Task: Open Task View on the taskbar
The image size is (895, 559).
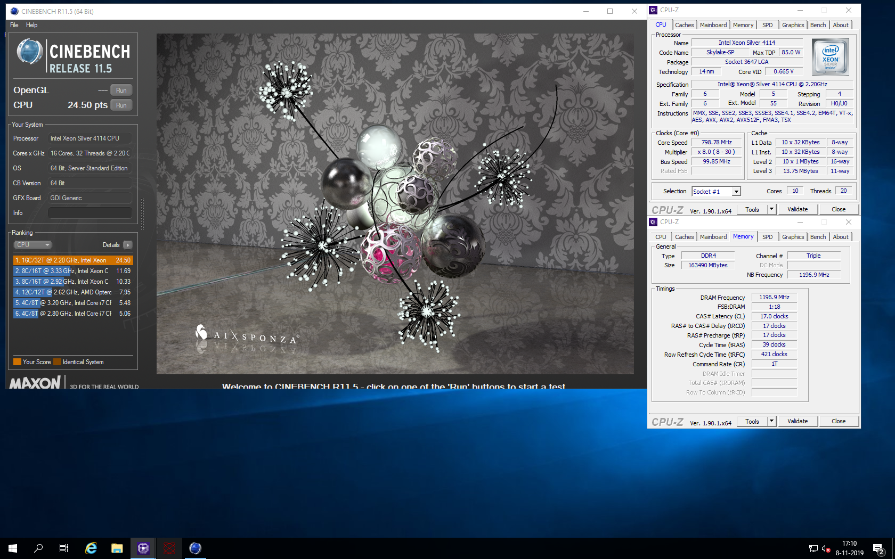Action: (x=64, y=548)
